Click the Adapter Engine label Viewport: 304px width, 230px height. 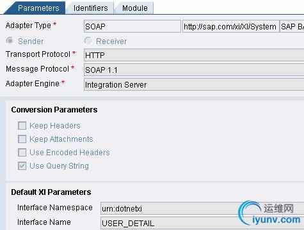(x=33, y=84)
